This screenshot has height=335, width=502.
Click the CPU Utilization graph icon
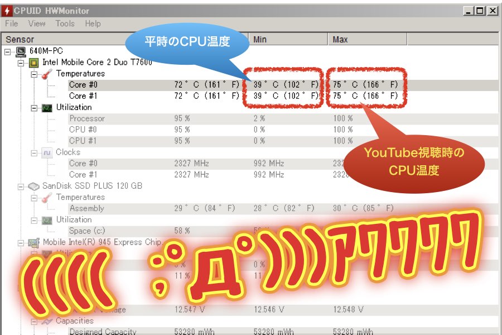tap(47, 108)
